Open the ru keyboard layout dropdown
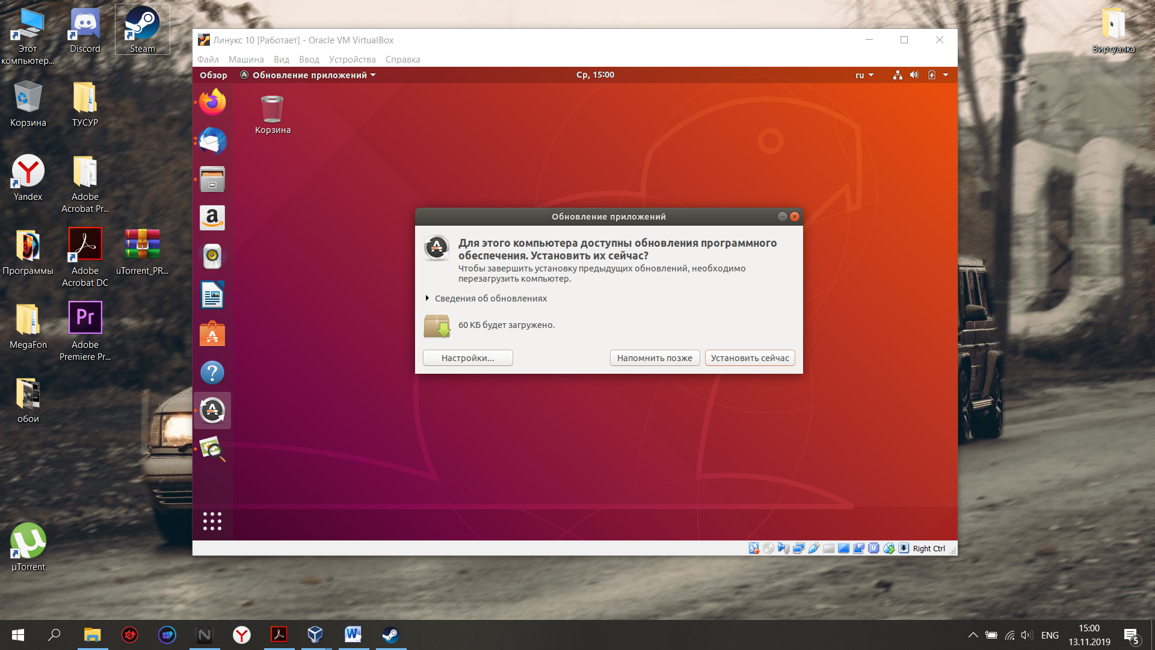1155x650 pixels. click(864, 75)
